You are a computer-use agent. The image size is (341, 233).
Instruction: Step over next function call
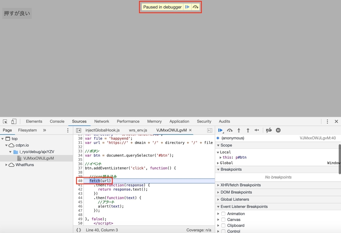click(230, 130)
